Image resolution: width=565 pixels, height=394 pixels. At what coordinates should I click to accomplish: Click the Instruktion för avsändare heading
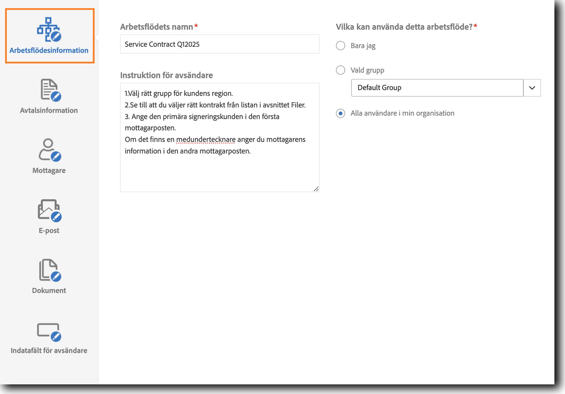[x=166, y=75]
